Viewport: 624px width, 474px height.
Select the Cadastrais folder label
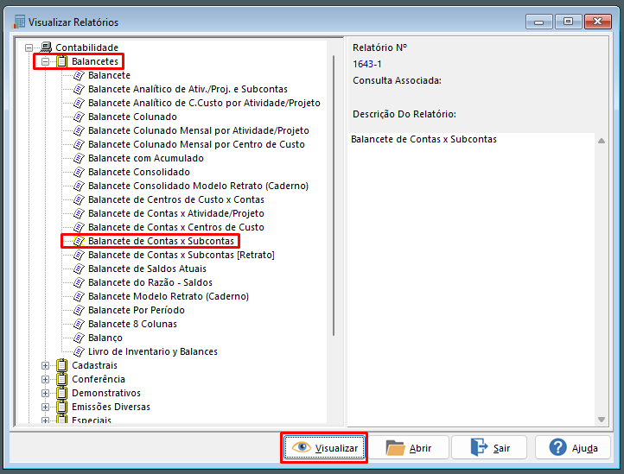point(95,365)
